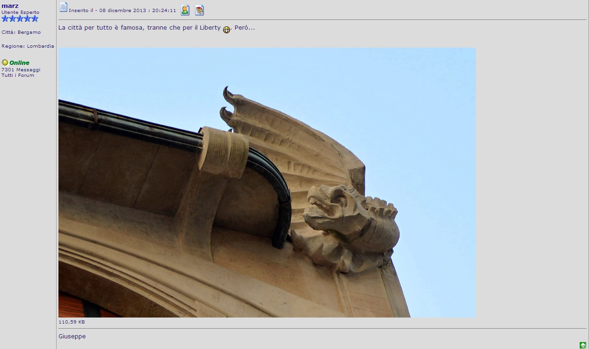Click the Città: Bergamo text
This screenshot has height=349, width=589.
[21, 32]
